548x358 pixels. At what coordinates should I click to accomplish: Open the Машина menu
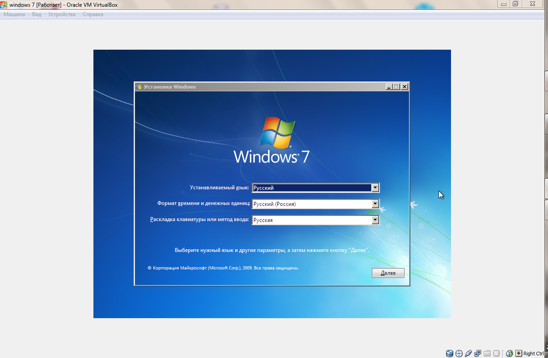click(x=14, y=14)
